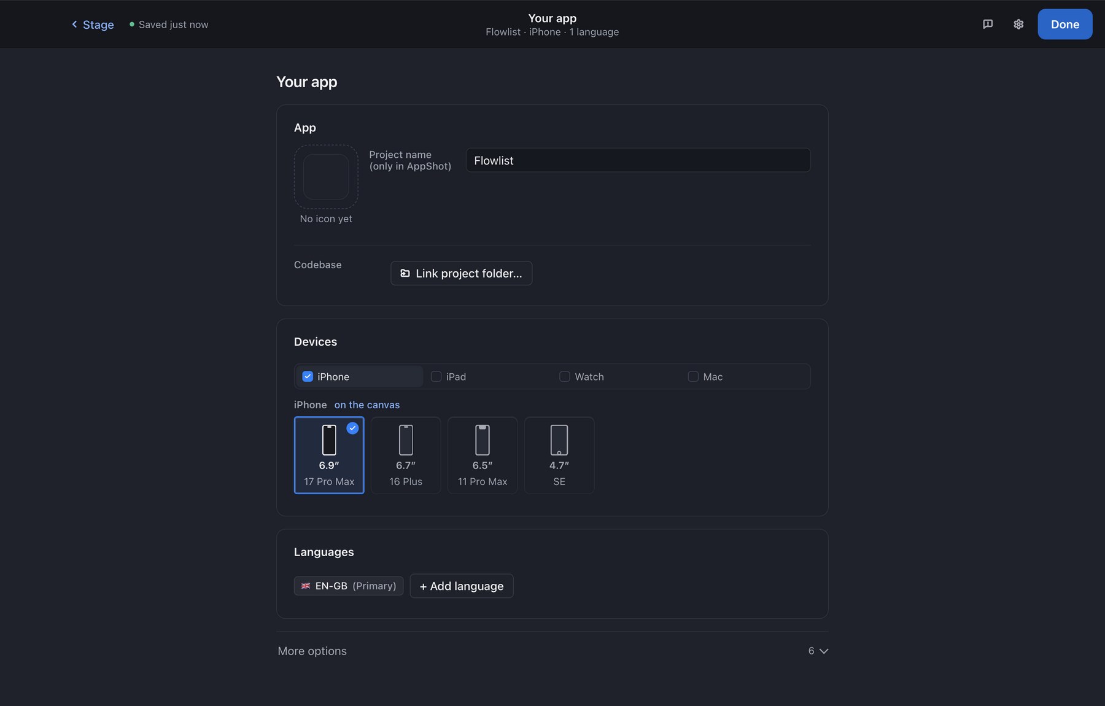Image resolution: width=1105 pixels, height=706 pixels.
Task: Click 'Saved just now' status text
Action: [x=173, y=25]
